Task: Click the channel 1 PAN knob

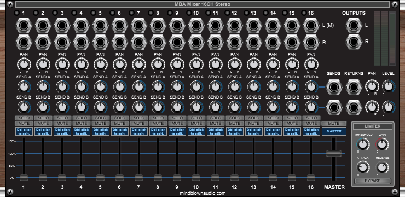Action: pyautogui.click(x=24, y=64)
